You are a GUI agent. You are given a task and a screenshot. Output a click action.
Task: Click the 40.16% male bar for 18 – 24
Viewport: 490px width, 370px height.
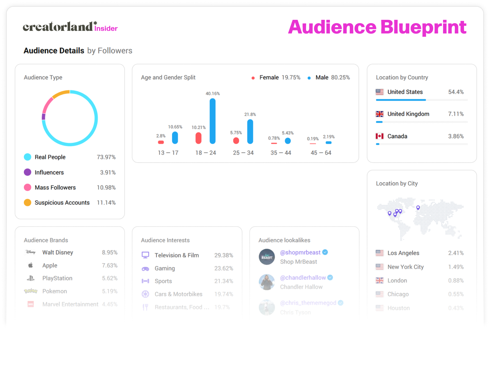[213, 121]
